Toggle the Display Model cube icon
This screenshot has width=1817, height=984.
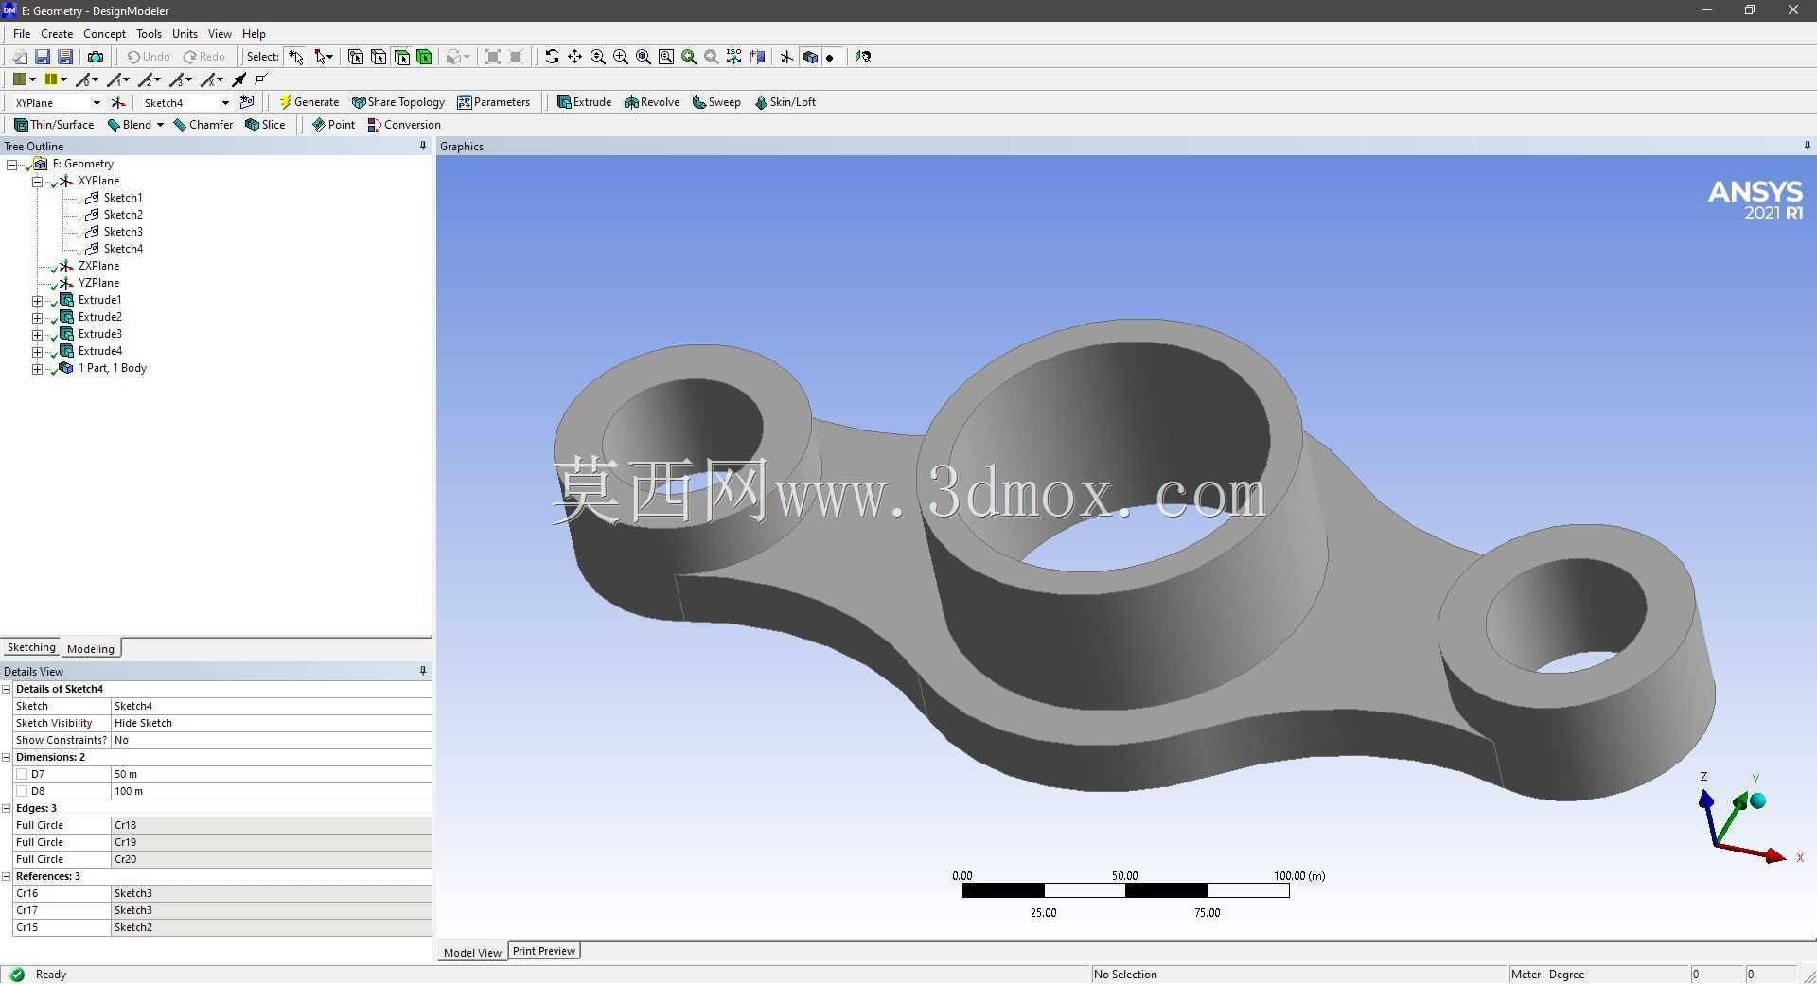(810, 57)
